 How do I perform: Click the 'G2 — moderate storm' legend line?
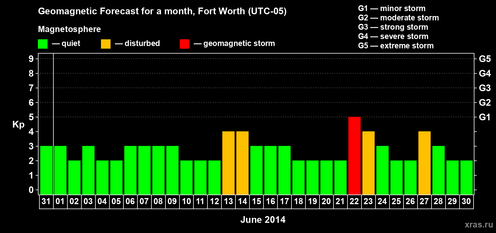398,18
